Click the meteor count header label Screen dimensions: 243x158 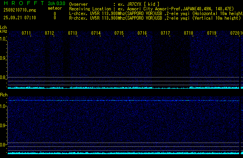(x=54, y=8)
